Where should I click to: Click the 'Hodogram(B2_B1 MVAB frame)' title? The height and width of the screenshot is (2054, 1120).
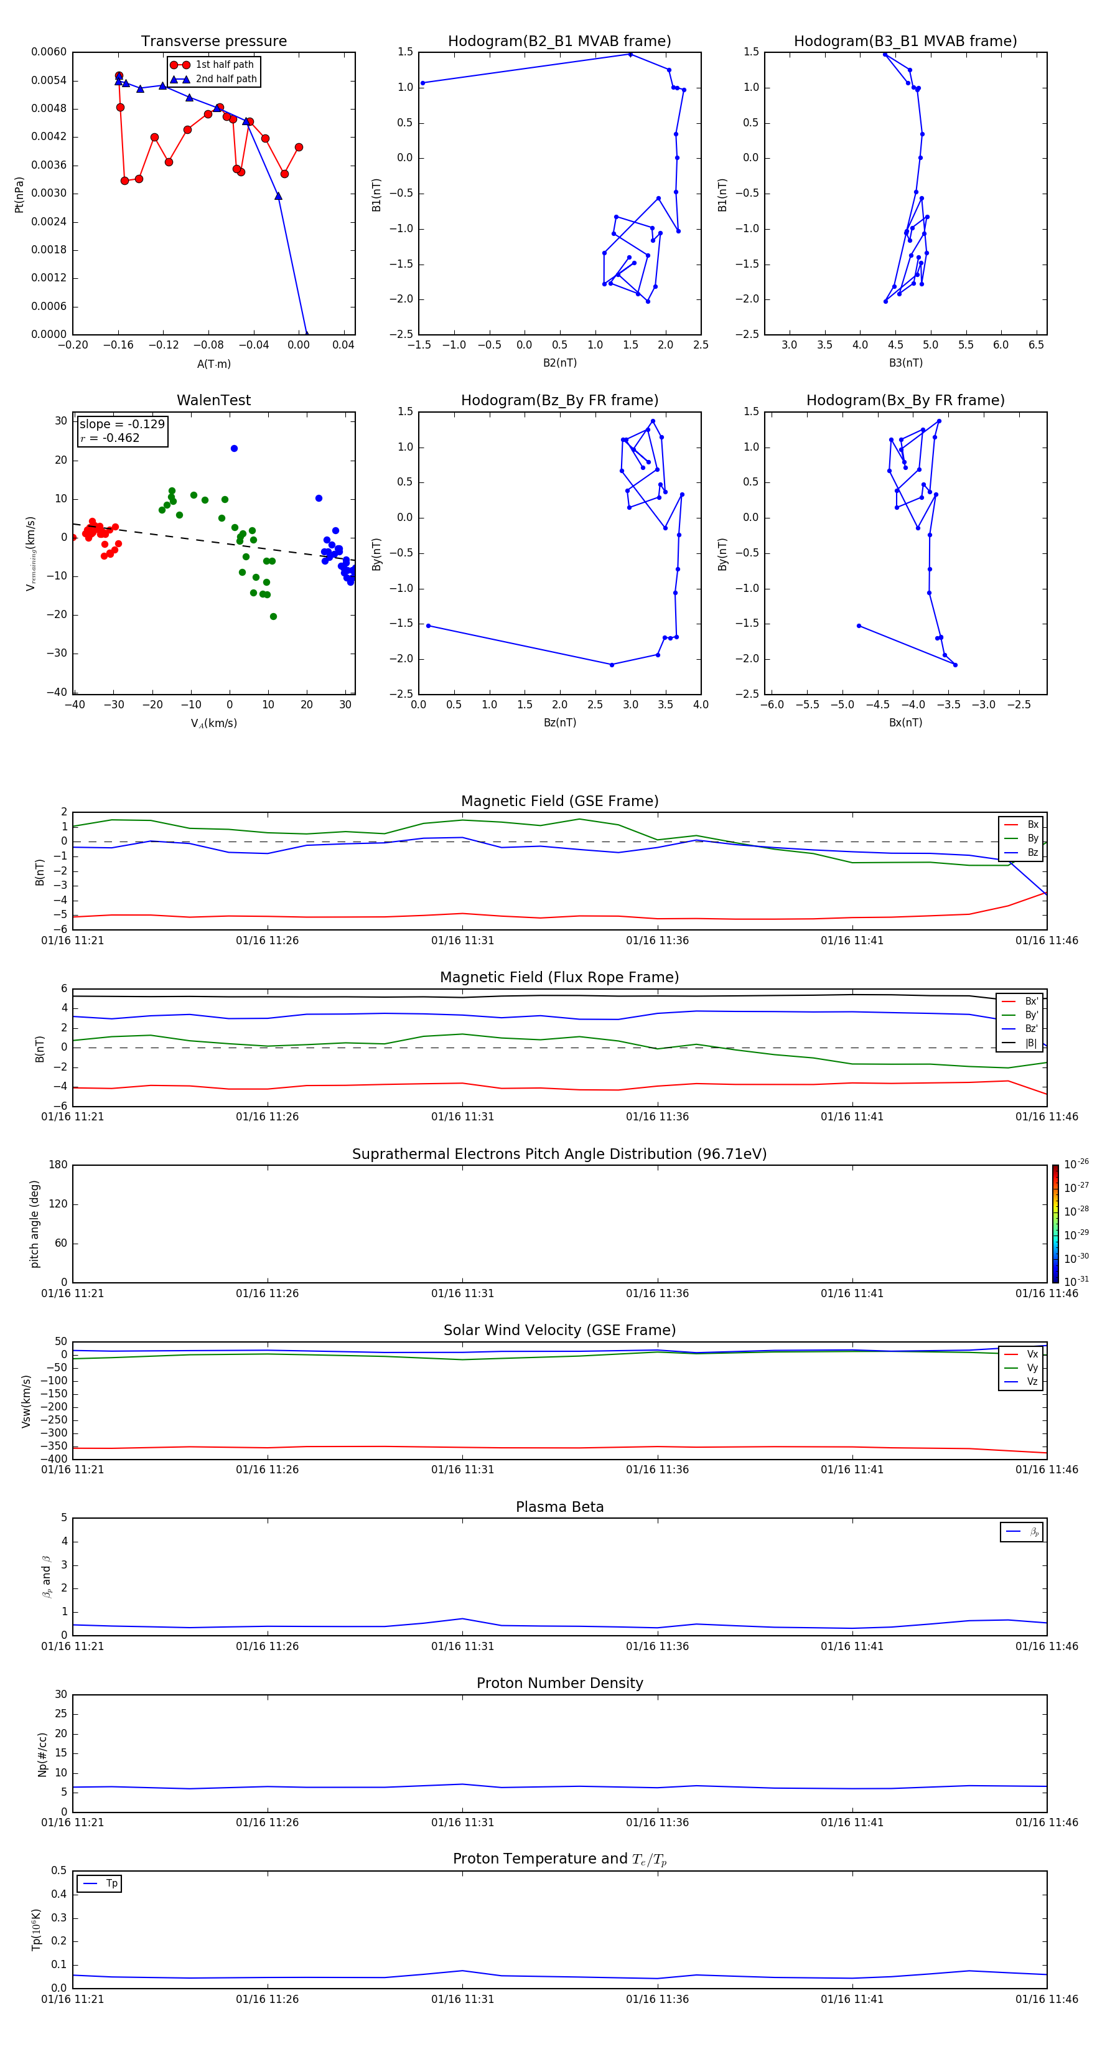pos(559,42)
